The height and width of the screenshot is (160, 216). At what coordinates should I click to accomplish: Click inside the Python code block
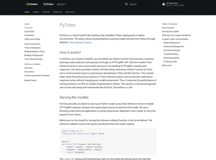(108, 142)
